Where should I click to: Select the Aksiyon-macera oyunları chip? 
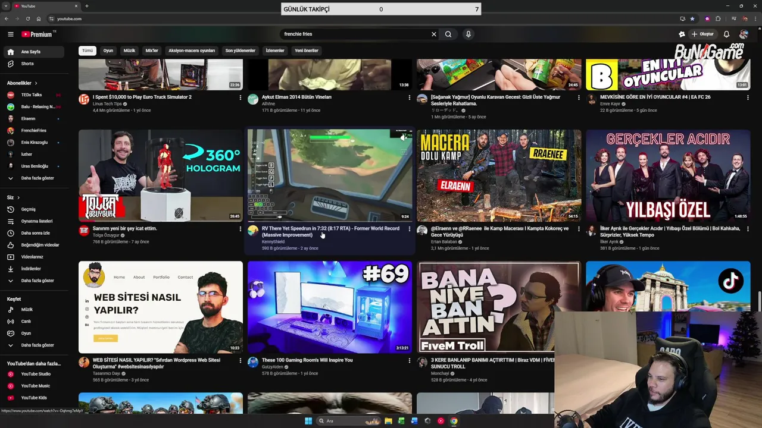[192, 51]
